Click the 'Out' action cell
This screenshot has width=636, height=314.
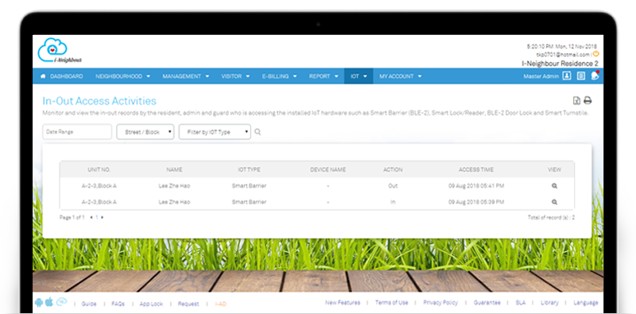(393, 186)
